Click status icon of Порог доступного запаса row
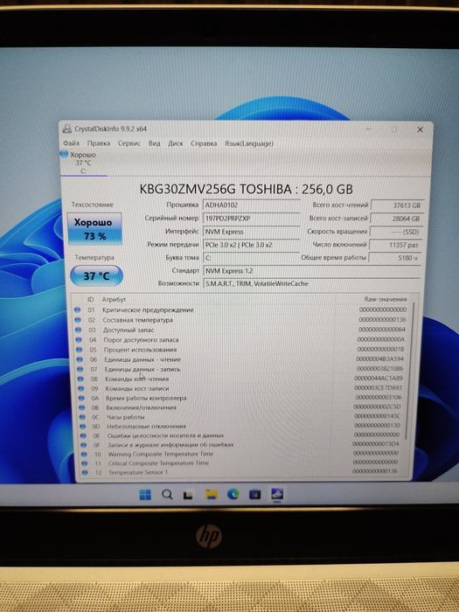Viewport: 459px width, 612px height. (79, 339)
